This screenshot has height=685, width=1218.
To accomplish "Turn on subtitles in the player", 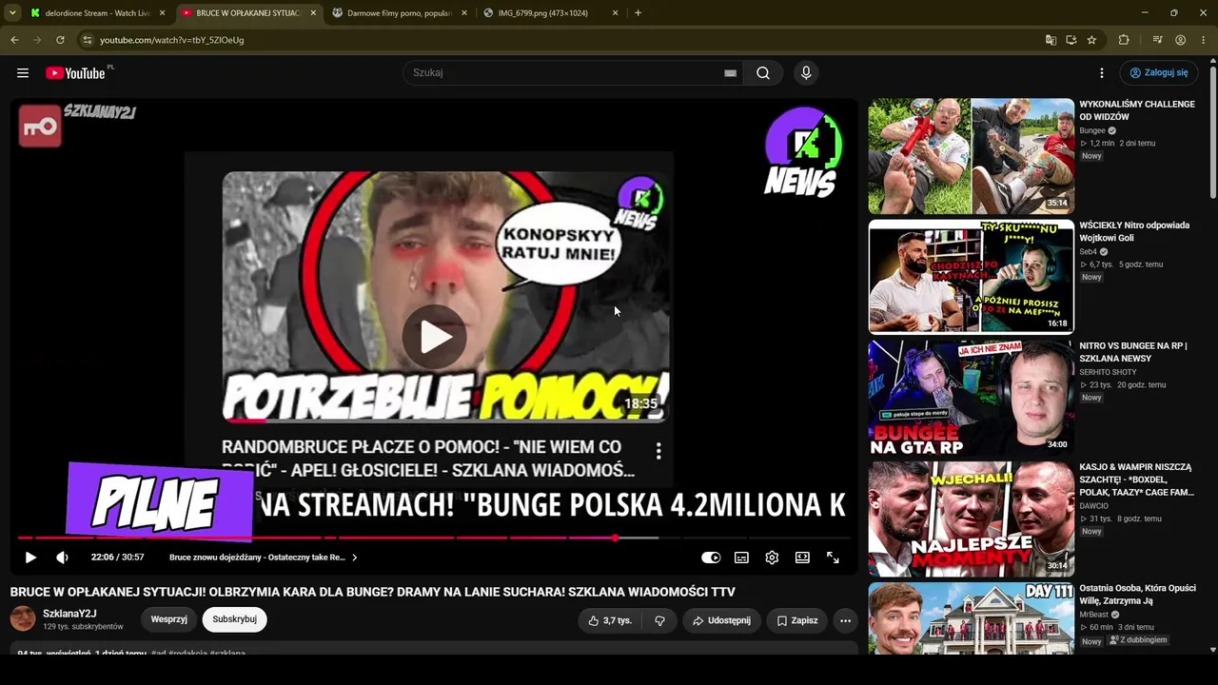I will click(x=741, y=558).
